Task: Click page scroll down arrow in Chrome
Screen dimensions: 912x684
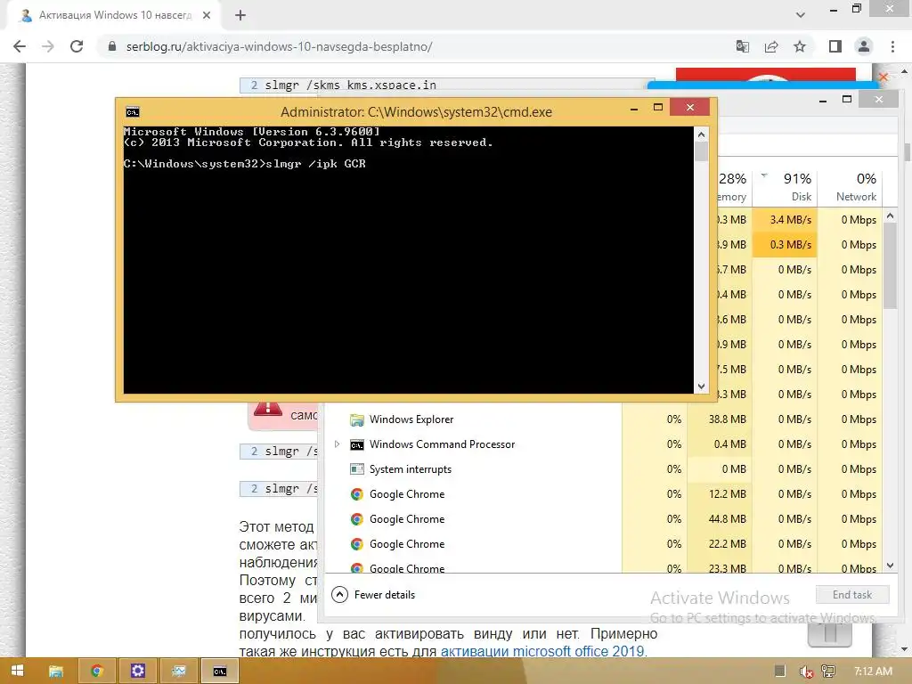Action: [x=904, y=649]
